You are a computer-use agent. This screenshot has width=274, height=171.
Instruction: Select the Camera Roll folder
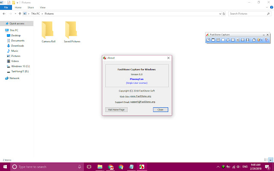coord(48,32)
